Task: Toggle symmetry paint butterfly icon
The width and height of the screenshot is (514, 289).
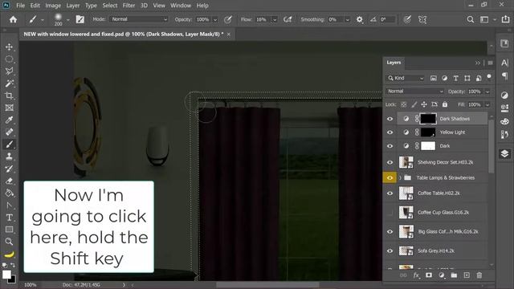Action: [x=422, y=19]
